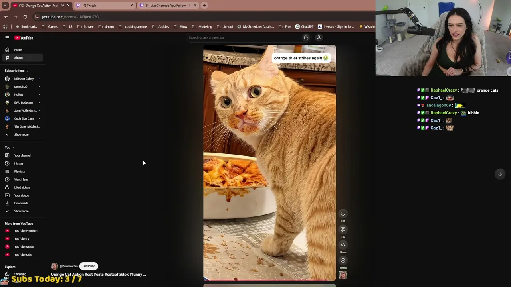Viewport: 511px width, 287px height.
Task: Share the orange cat Short
Action: pyautogui.click(x=343, y=245)
